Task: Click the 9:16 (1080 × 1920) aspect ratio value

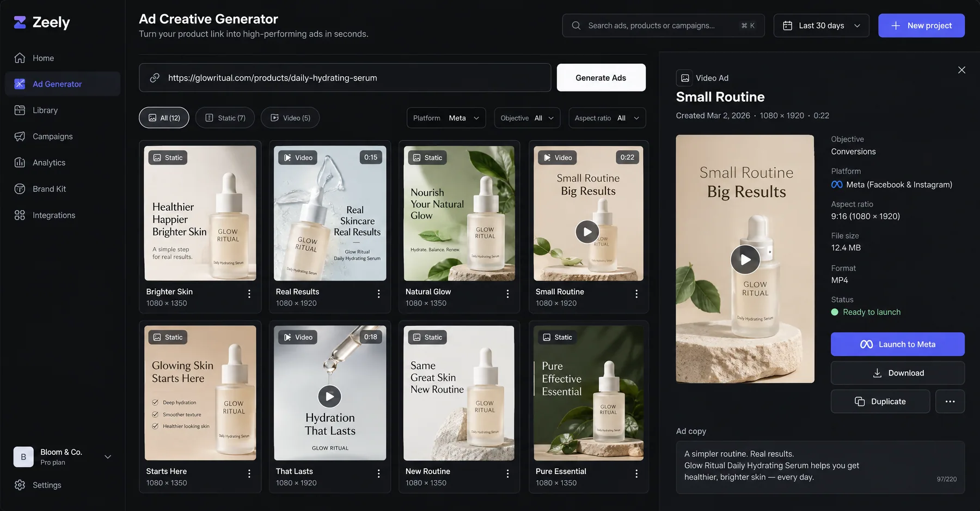Action: (x=865, y=216)
